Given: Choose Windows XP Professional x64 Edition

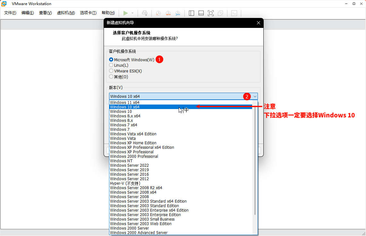Looking at the screenshot, I should [x=181, y=147].
